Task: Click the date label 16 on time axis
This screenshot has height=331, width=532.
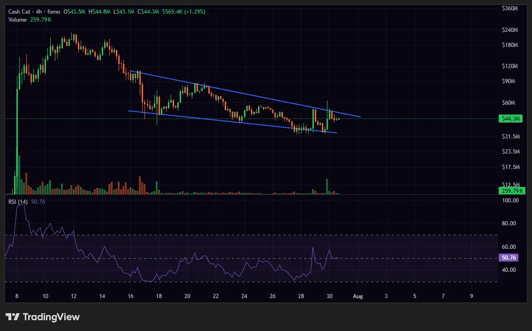Action: tap(130, 296)
